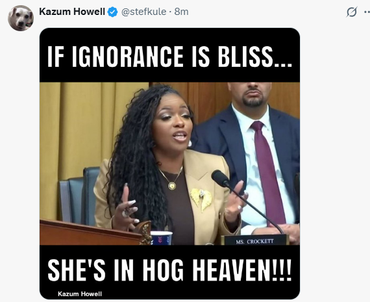
Task: Click the MS. CROCKETT nameplate in photo
Action: tap(255, 240)
